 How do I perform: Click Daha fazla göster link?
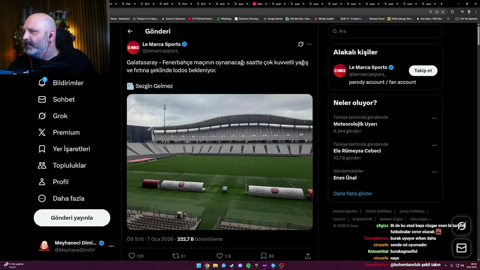353,193
